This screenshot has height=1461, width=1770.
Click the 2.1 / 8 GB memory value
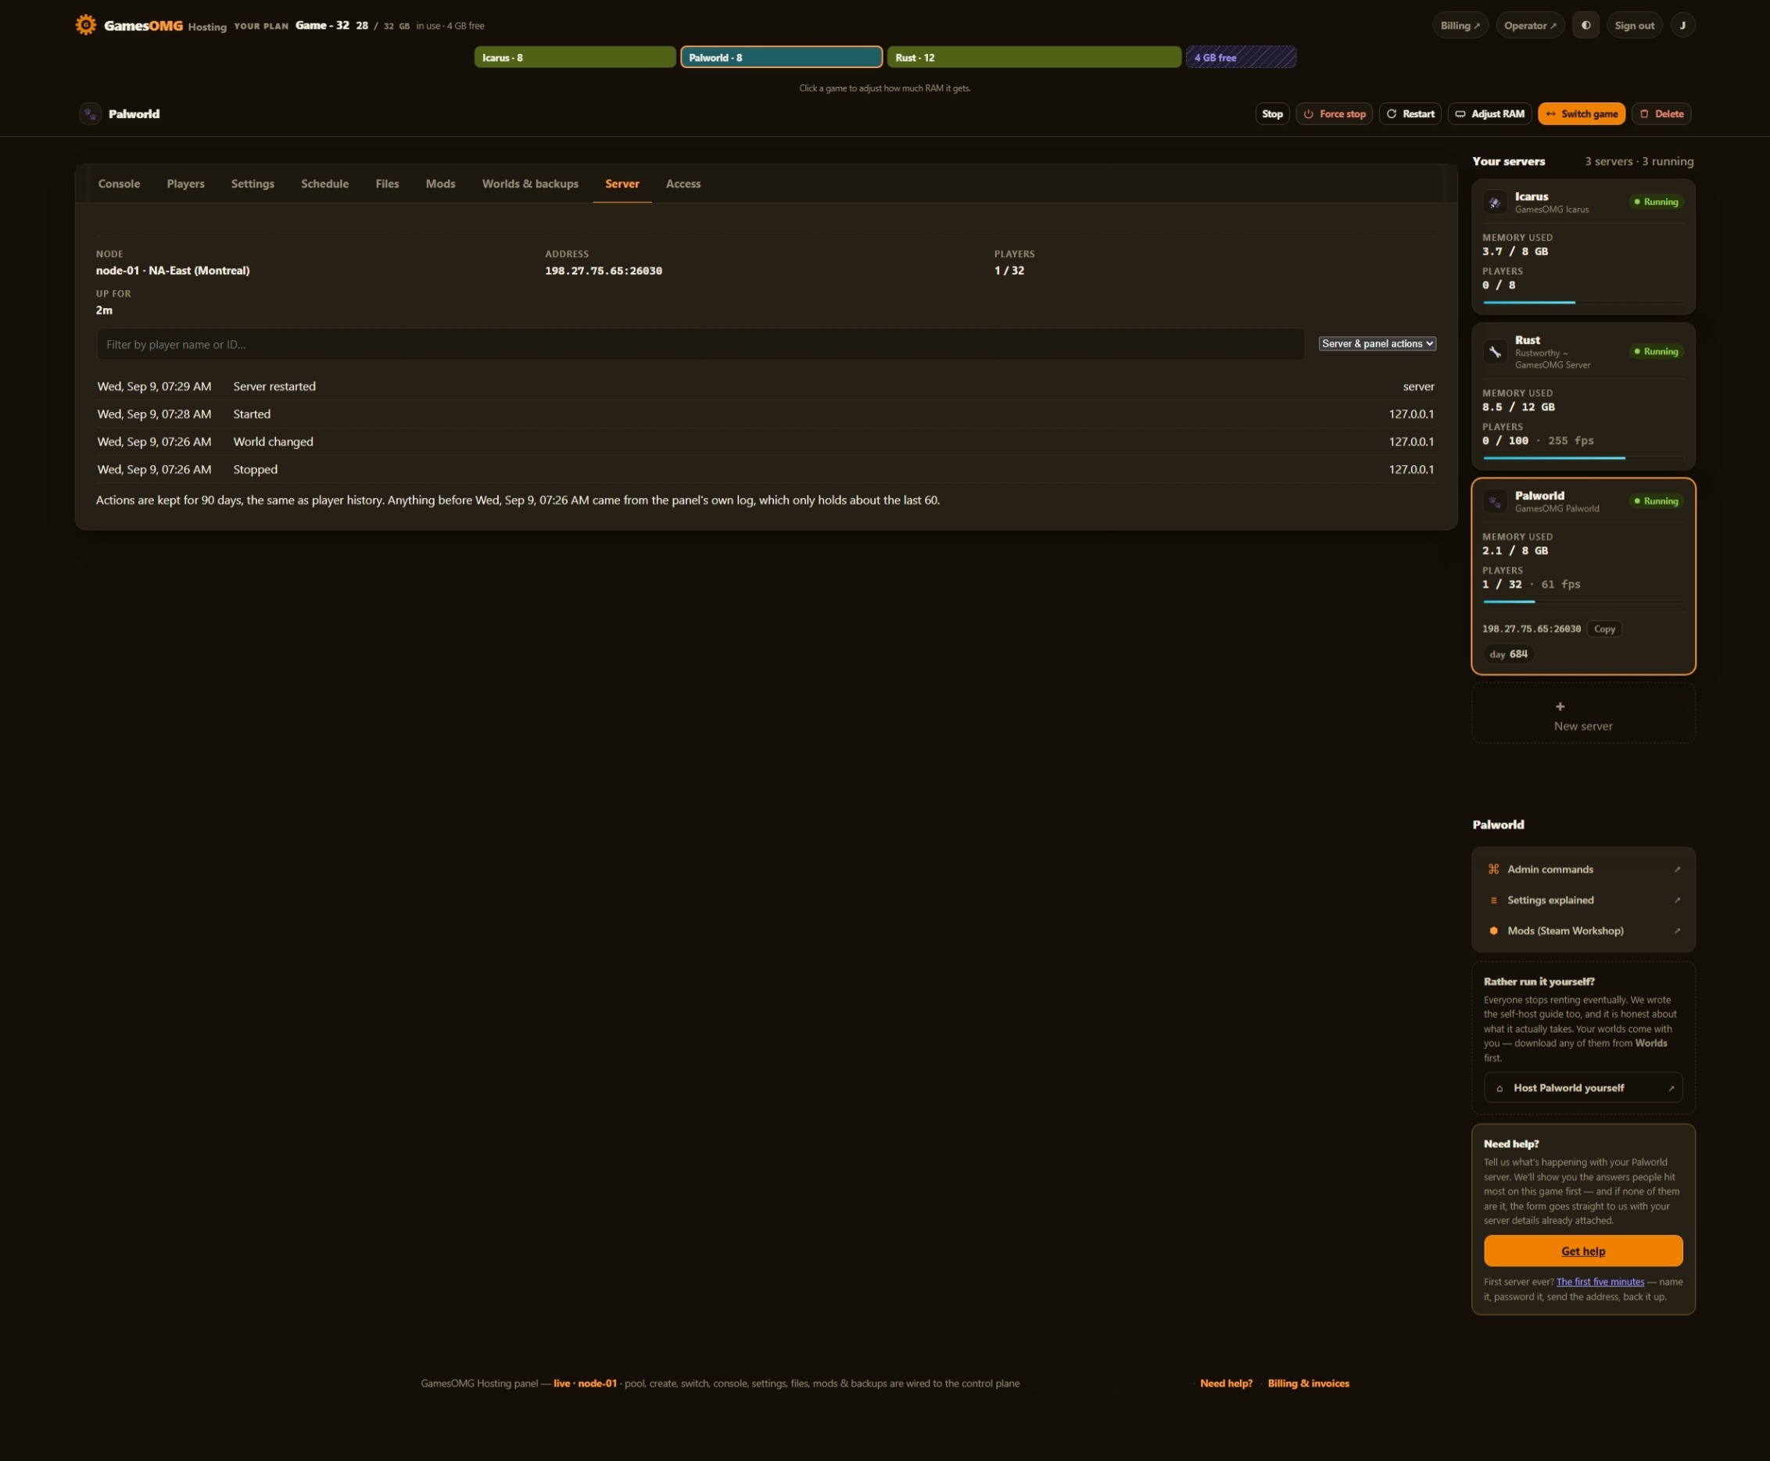point(1515,551)
